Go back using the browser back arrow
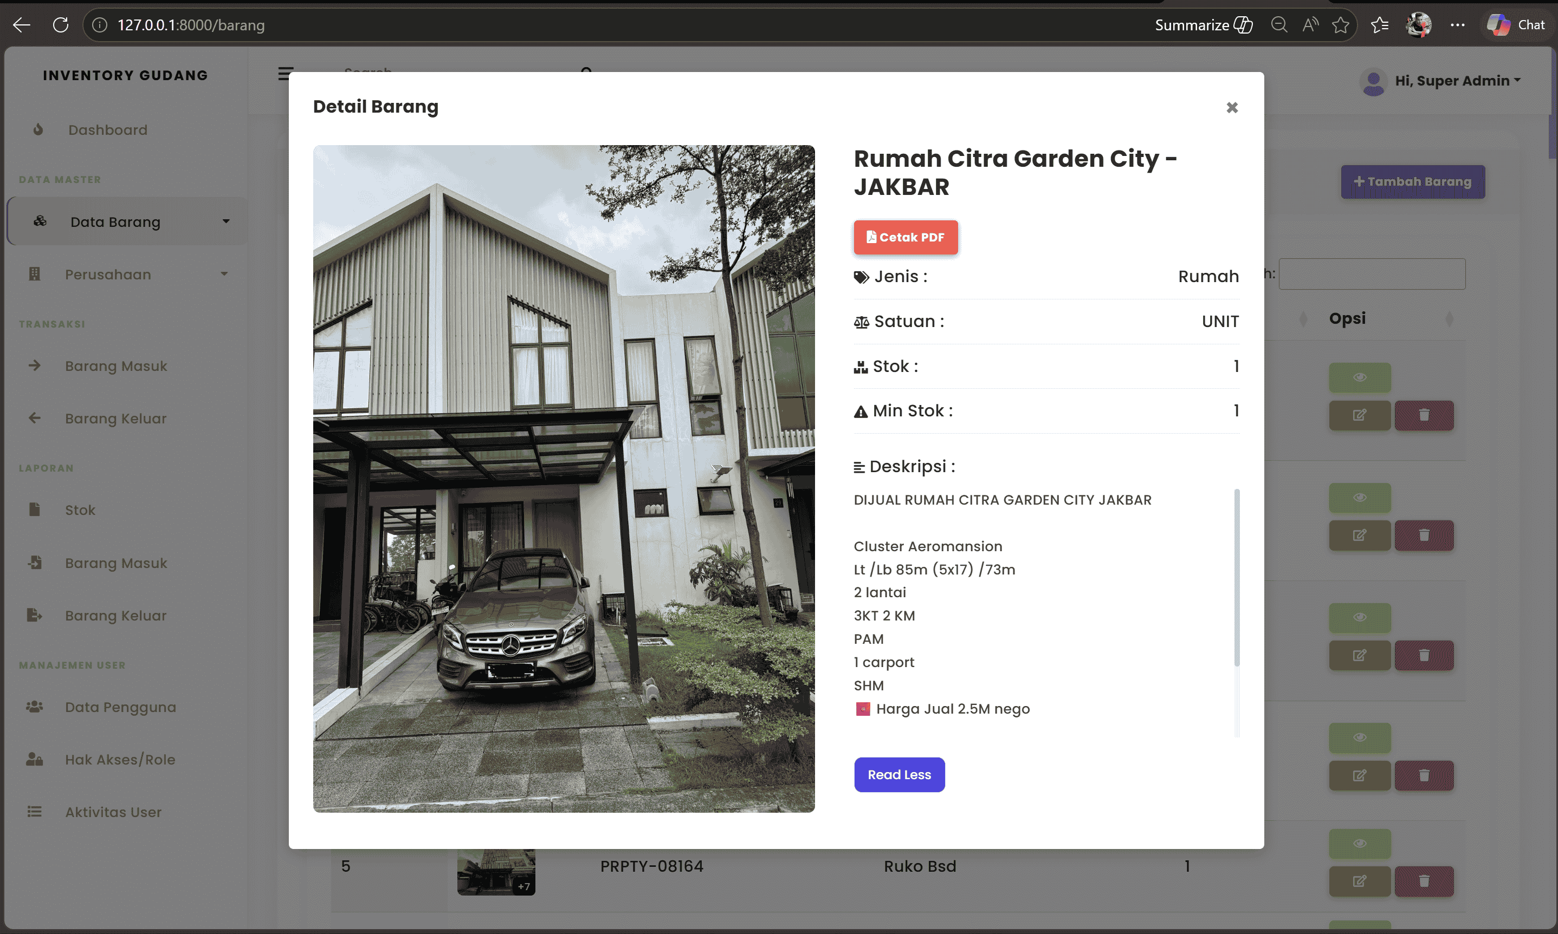The width and height of the screenshot is (1558, 934). click(22, 25)
